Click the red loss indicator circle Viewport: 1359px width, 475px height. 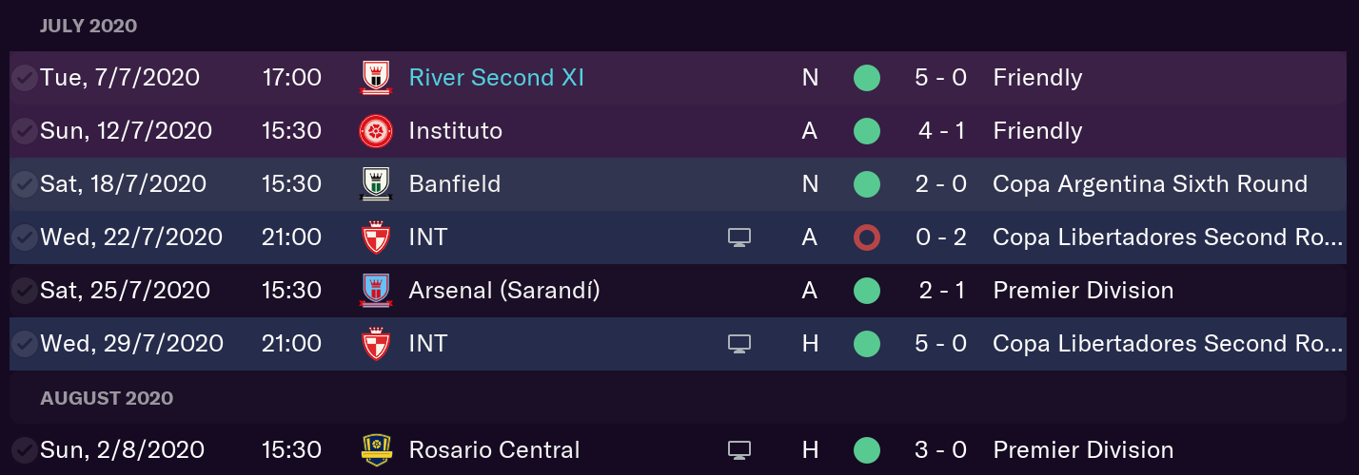[866, 237]
